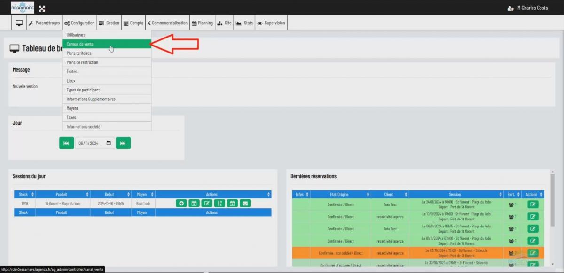Screen dimensions: 564x273
Task: Open the Commmercialisation menu
Action: [x=167, y=23]
